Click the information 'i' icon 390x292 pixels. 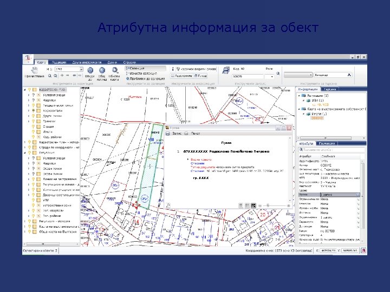173,69
